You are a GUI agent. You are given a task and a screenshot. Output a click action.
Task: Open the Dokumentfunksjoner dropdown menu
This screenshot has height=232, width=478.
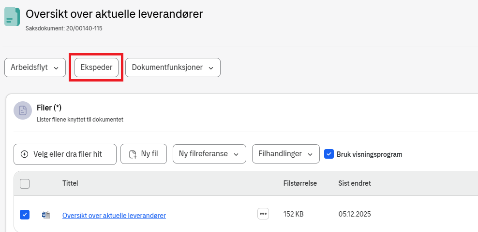point(173,68)
